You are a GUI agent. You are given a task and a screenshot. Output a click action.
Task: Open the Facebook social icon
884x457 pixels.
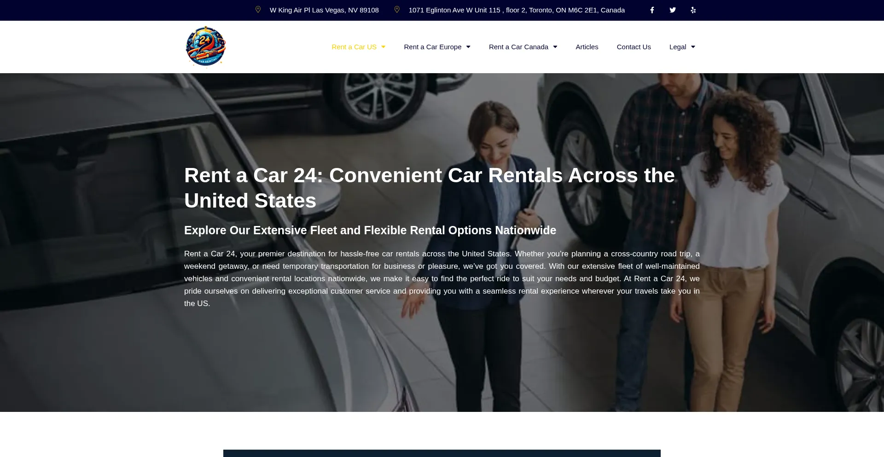point(652,10)
